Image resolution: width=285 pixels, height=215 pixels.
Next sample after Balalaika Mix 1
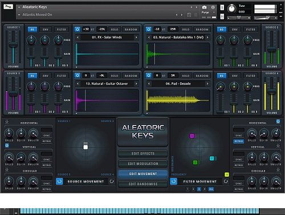pyautogui.click(x=207, y=37)
